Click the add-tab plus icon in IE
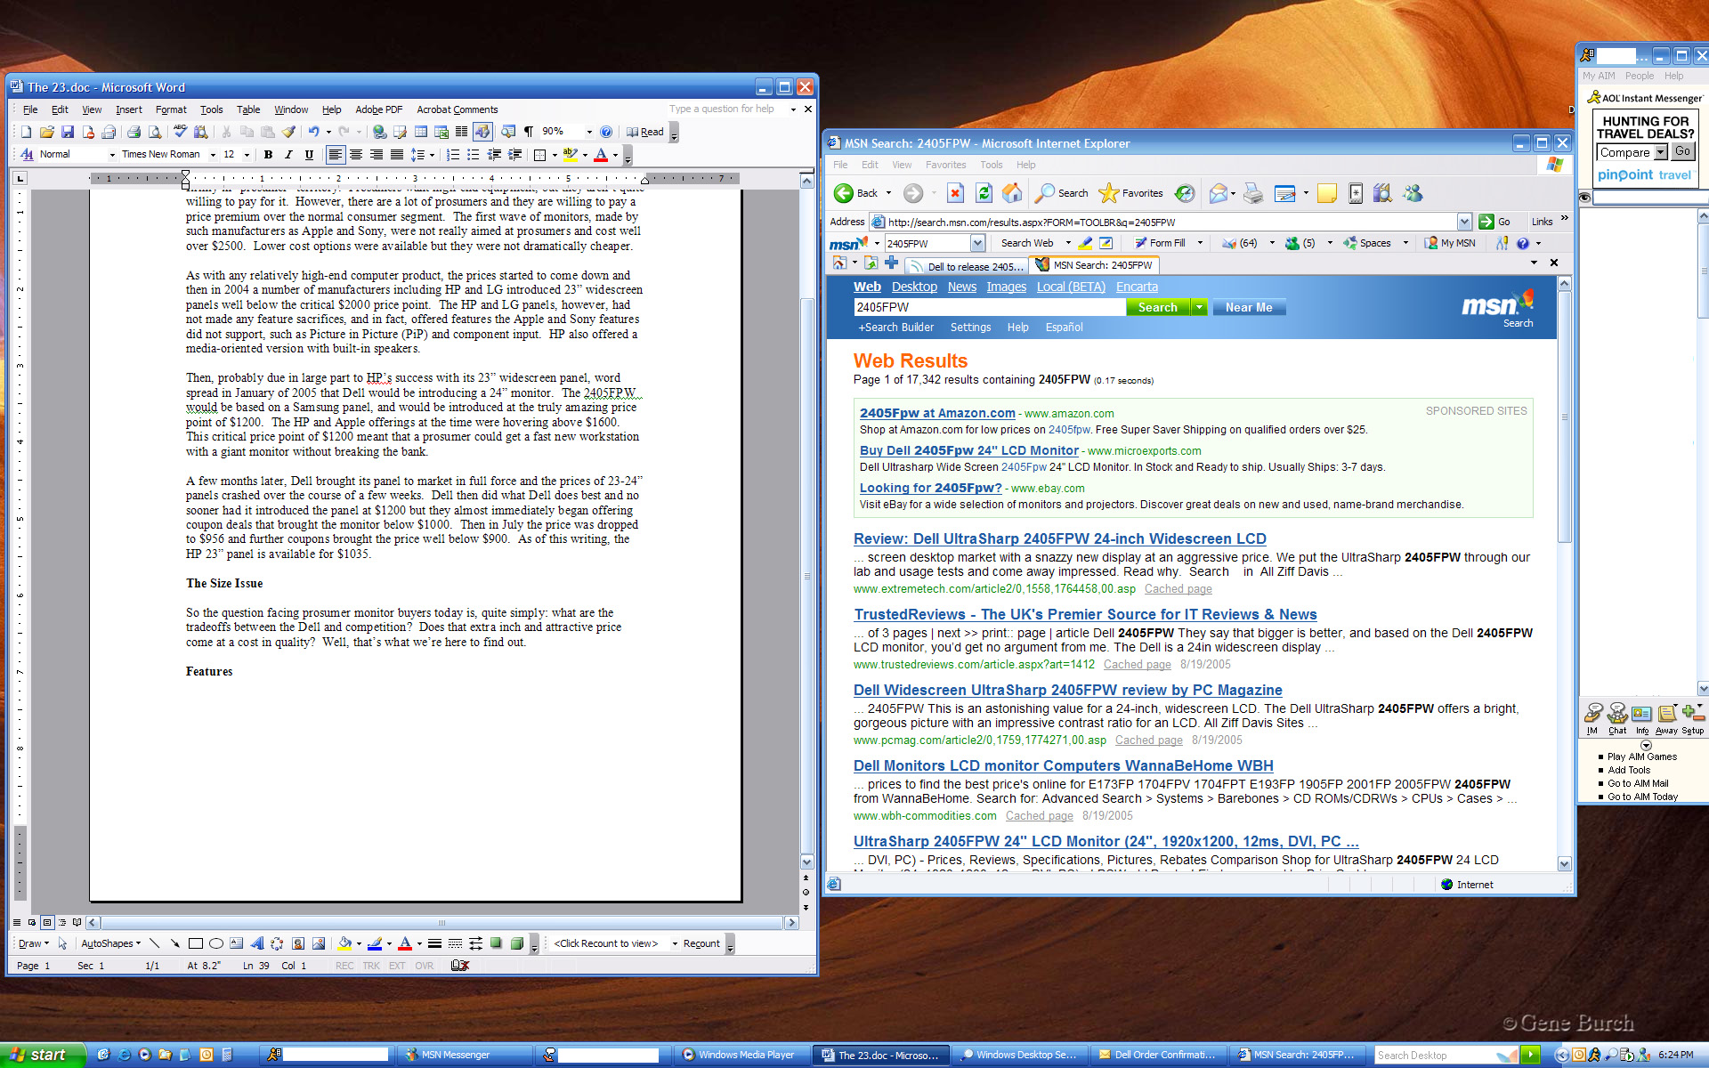Image resolution: width=1709 pixels, height=1068 pixels. pyautogui.click(x=891, y=263)
